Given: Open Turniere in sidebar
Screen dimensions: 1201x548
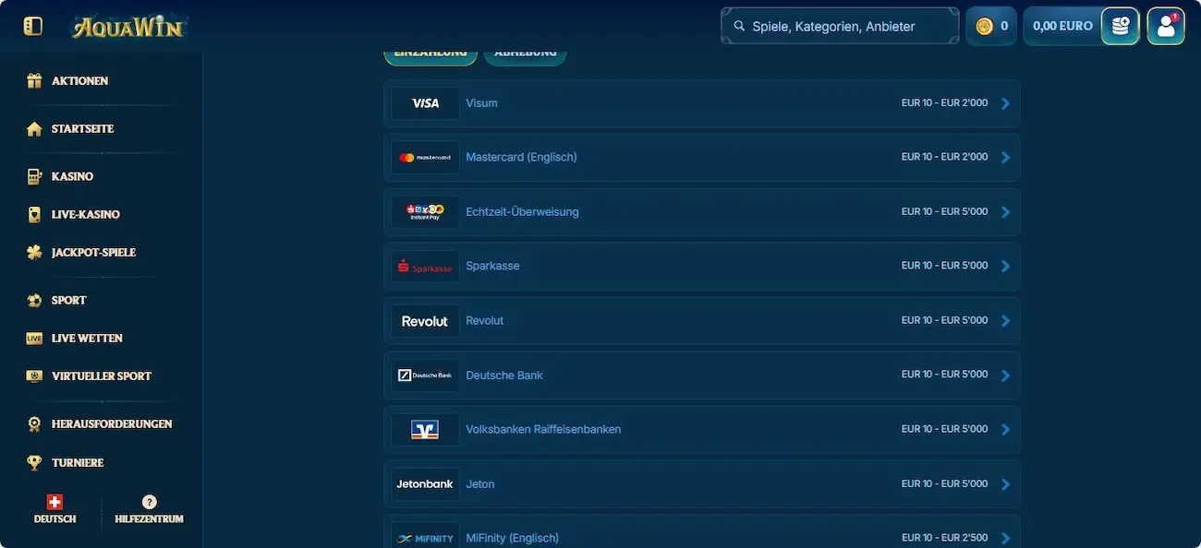Looking at the screenshot, I should (78, 463).
